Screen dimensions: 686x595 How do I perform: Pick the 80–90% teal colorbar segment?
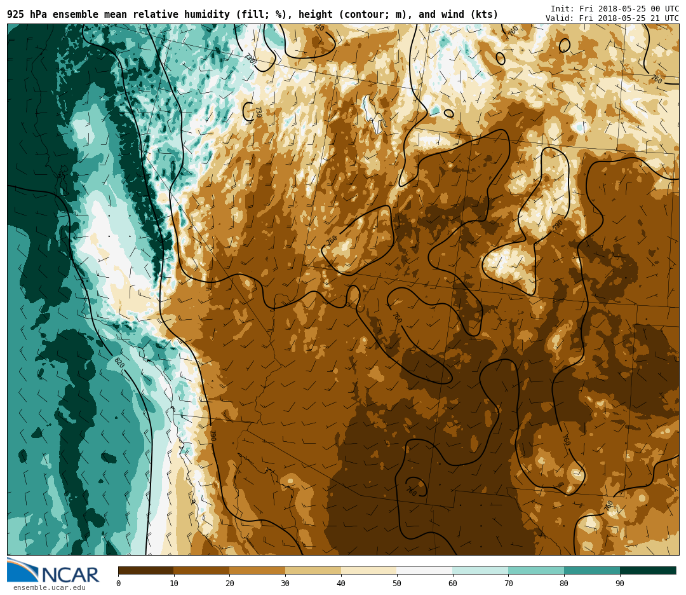click(x=592, y=570)
